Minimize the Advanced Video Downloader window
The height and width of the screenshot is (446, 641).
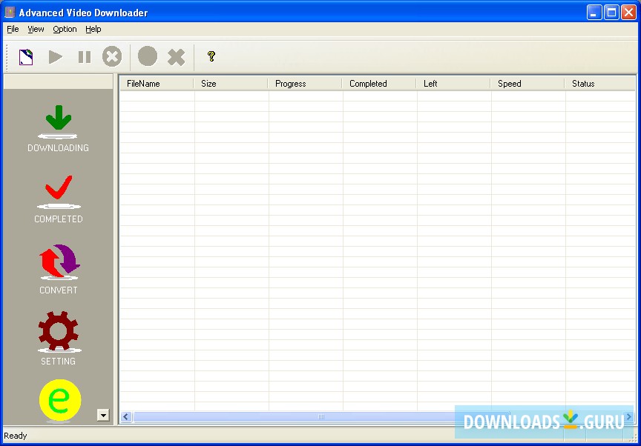pyautogui.click(x=594, y=13)
